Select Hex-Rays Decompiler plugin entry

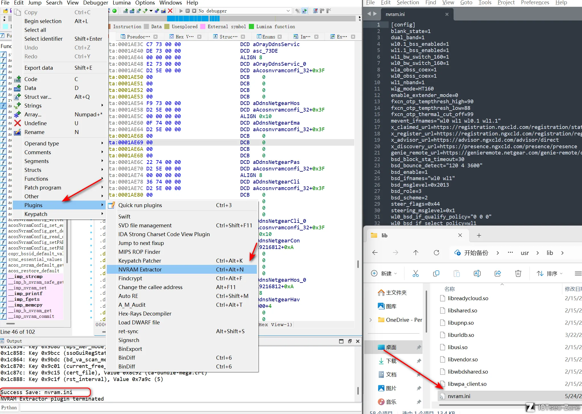point(182,314)
